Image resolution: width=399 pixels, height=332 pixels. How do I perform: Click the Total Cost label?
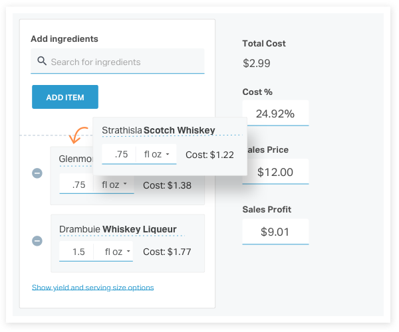click(264, 43)
